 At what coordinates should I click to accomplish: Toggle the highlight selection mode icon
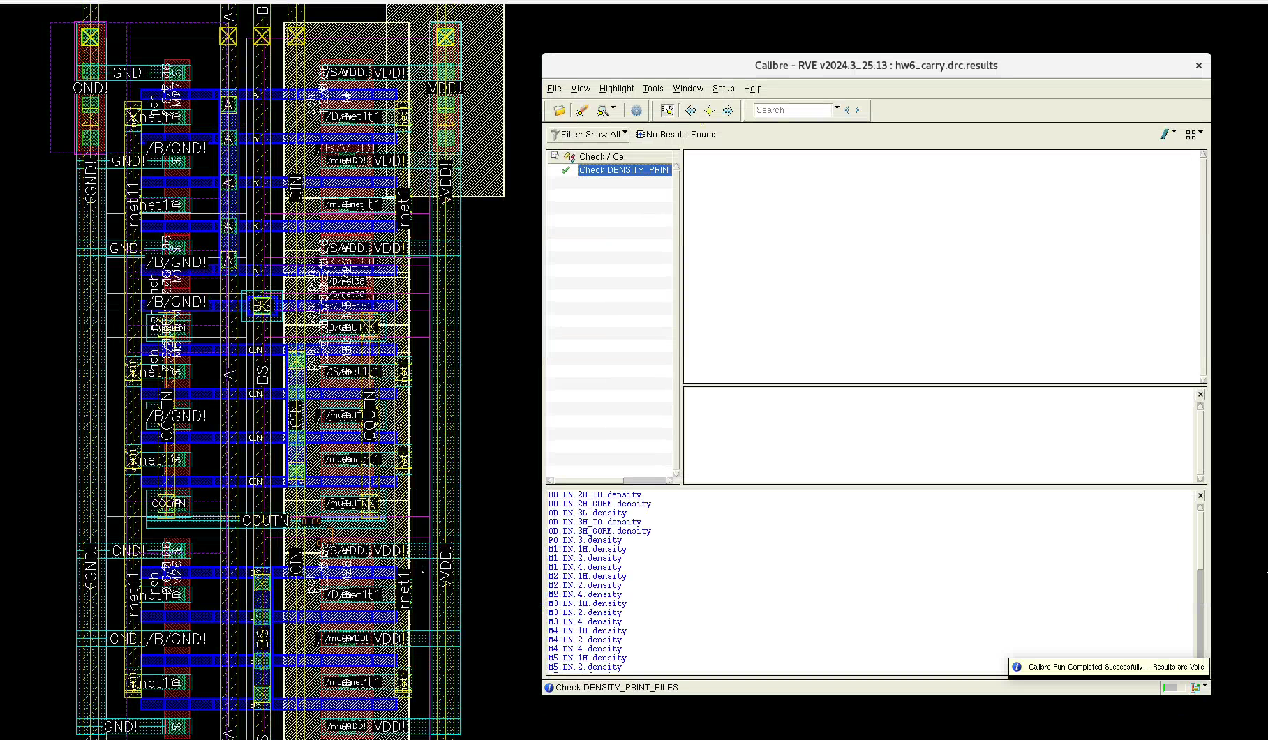667,110
